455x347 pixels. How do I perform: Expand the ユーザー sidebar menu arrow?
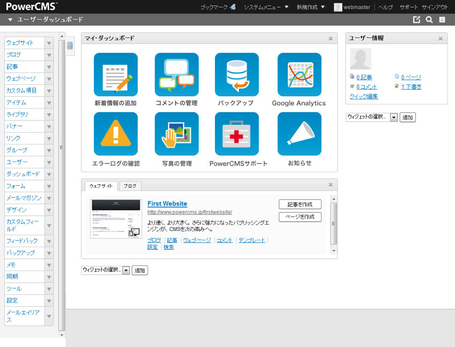49,162
